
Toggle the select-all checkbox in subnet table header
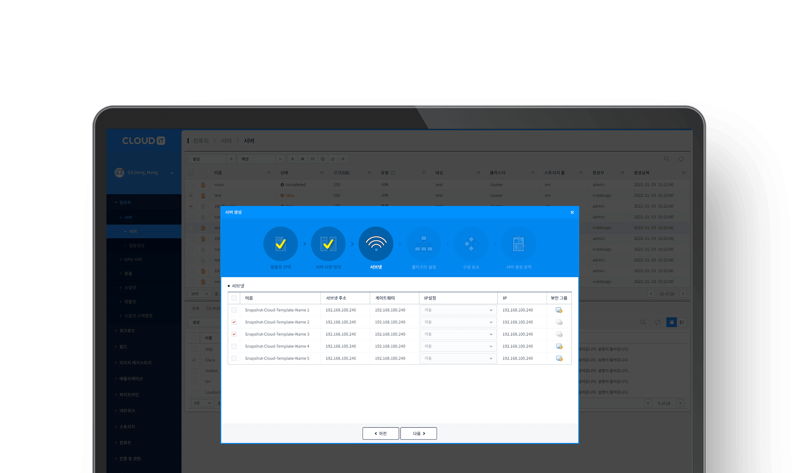(x=234, y=298)
